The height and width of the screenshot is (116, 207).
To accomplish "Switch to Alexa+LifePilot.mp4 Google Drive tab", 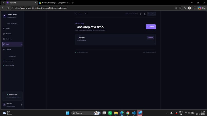I will click(x=54, y=3).
